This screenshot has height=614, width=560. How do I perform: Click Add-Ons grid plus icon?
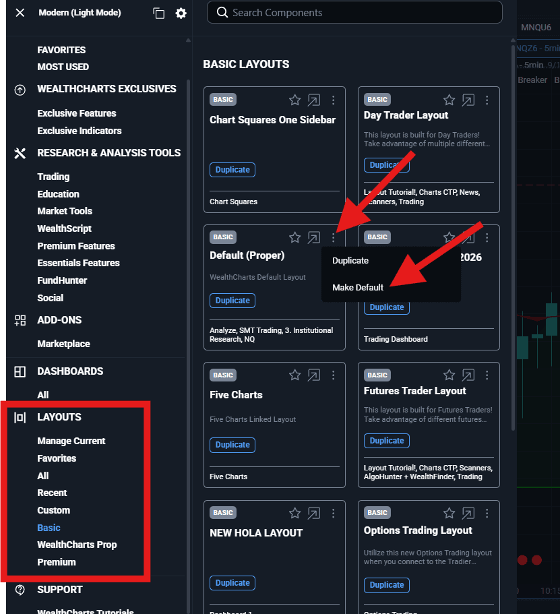click(x=20, y=321)
